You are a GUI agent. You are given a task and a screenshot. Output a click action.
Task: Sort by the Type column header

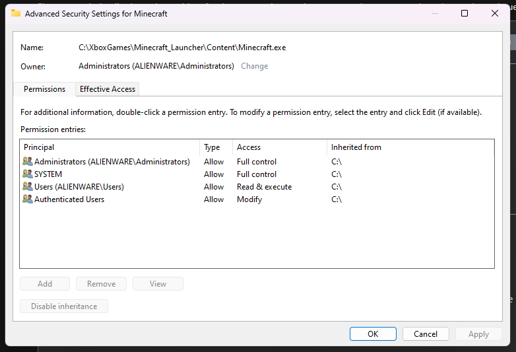216,147
